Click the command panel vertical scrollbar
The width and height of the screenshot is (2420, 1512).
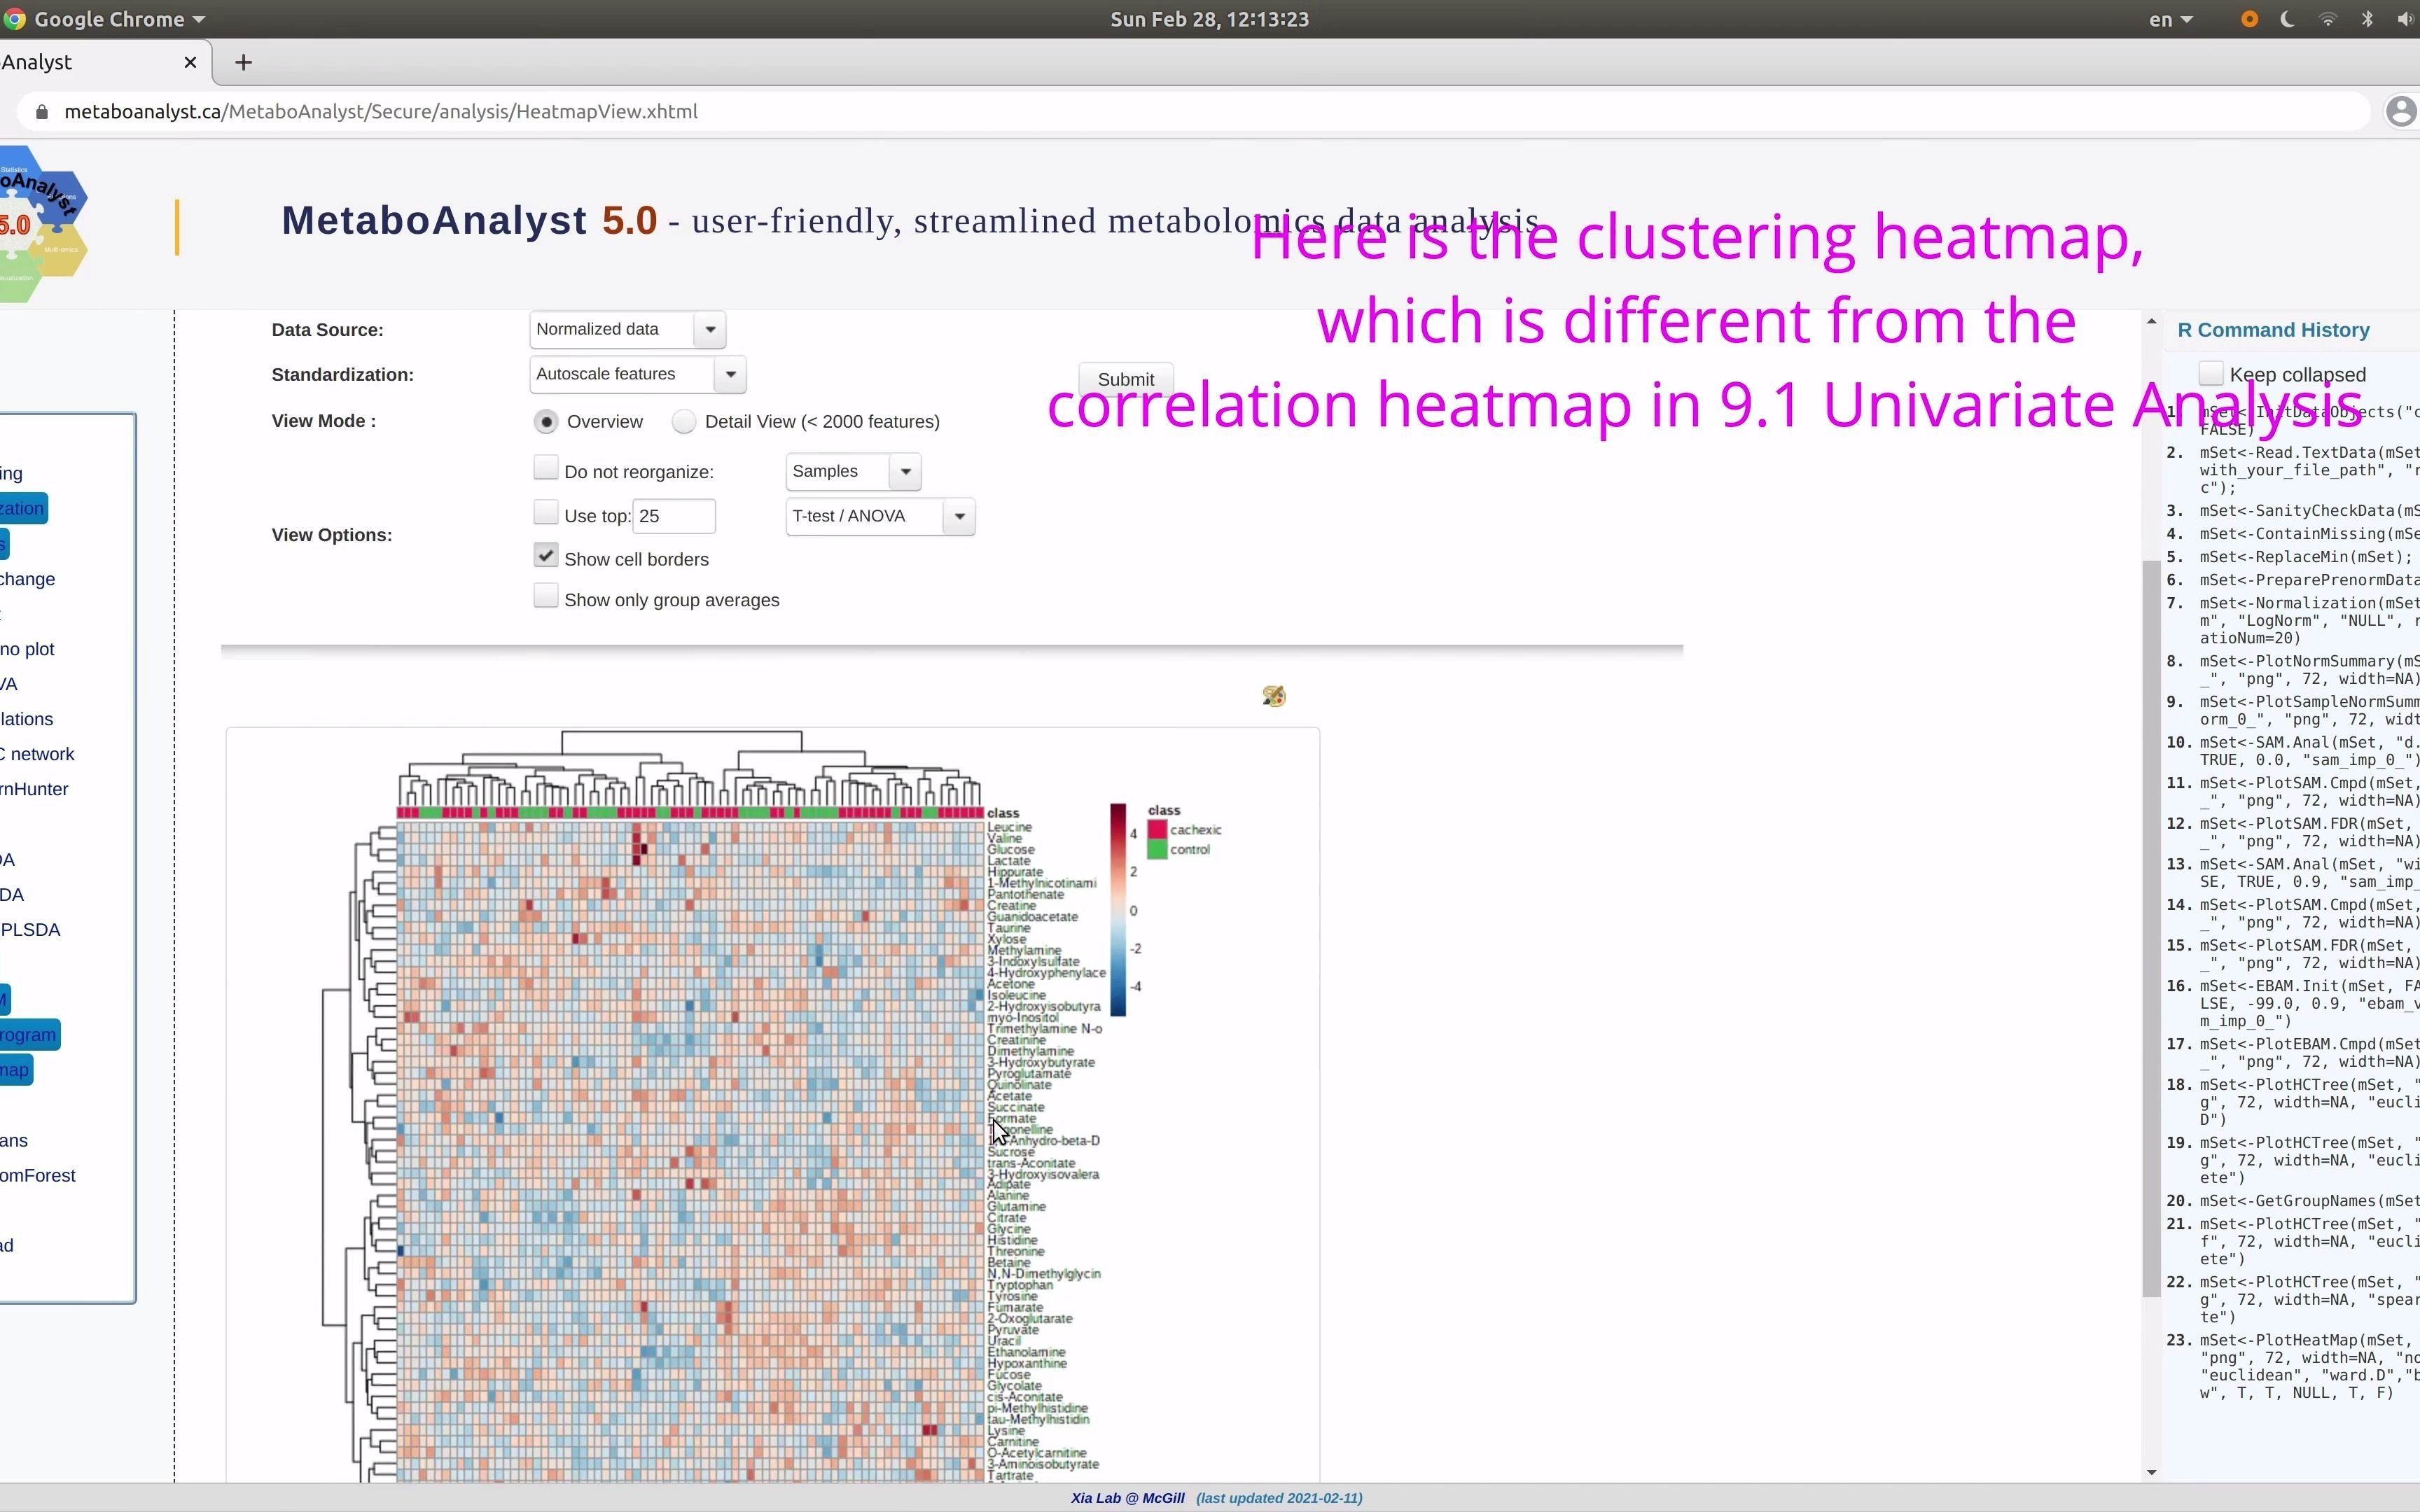pyautogui.click(x=2151, y=928)
